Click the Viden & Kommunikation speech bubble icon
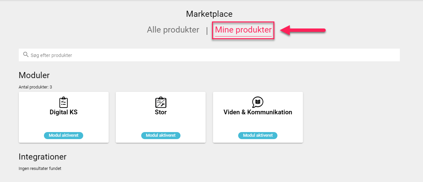The height and width of the screenshot is (182, 423). (258, 102)
